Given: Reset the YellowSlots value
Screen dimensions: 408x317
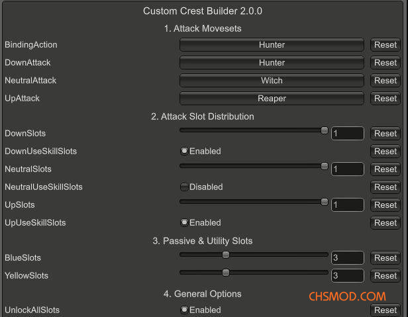Looking at the screenshot, I should pyautogui.click(x=385, y=276).
